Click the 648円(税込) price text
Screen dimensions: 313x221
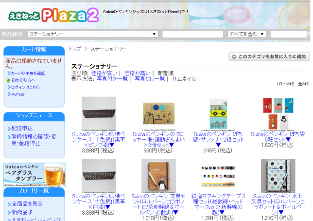tap(218, 150)
